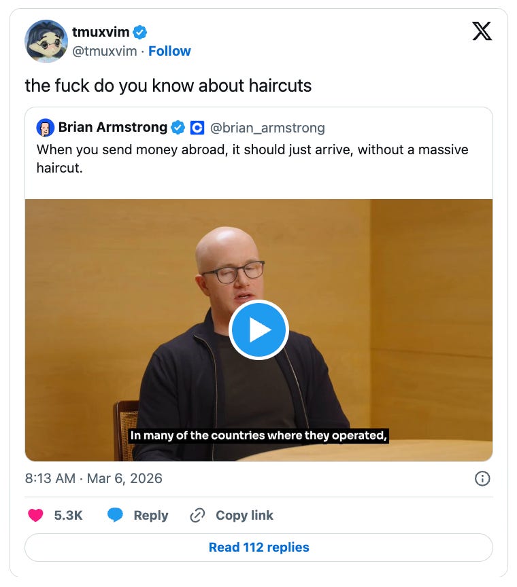Viewport: 517px width, 587px height.
Task: Click the Copy link text
Action: [x=244, y=516]
